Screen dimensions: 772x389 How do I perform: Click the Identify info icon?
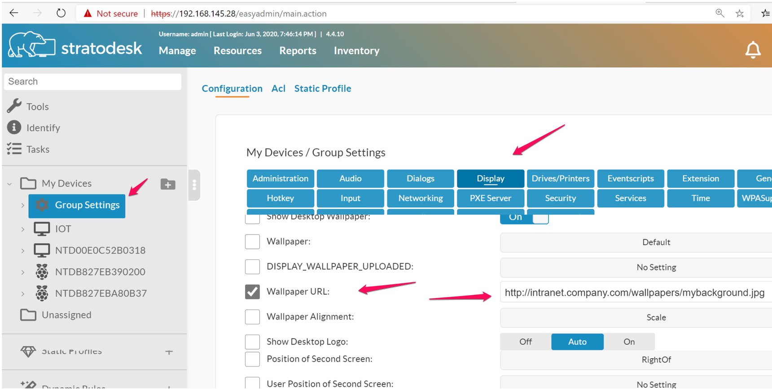(x=14, y=127)
